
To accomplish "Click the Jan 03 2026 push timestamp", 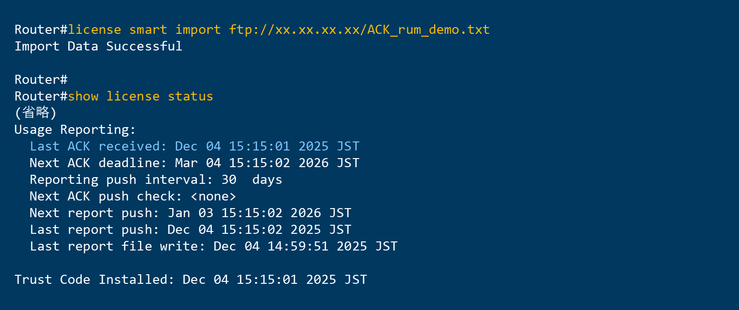I will [x=259, y=213].
